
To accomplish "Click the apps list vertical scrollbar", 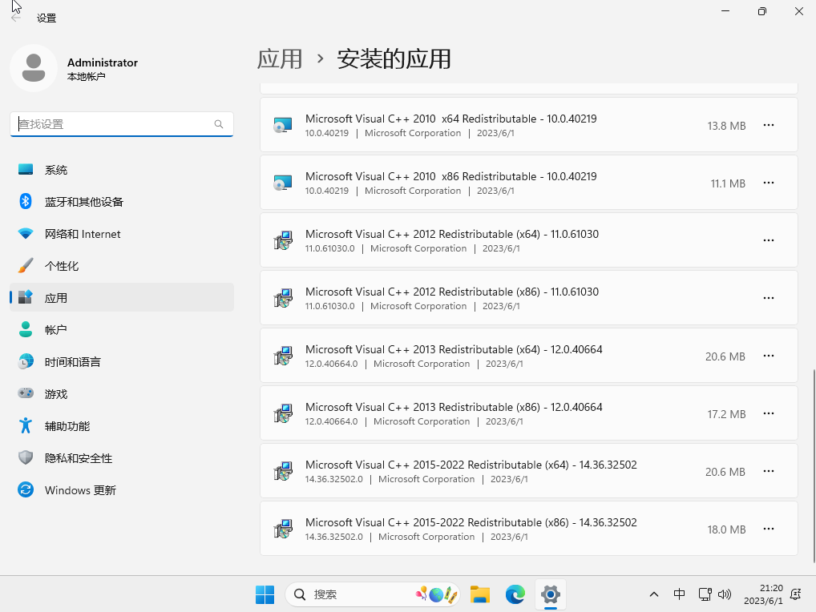I will click(x=814, y=465).
